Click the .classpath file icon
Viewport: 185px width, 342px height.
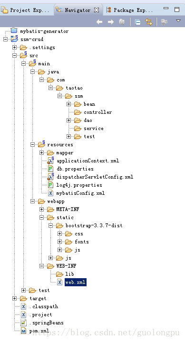coord(23,306)
